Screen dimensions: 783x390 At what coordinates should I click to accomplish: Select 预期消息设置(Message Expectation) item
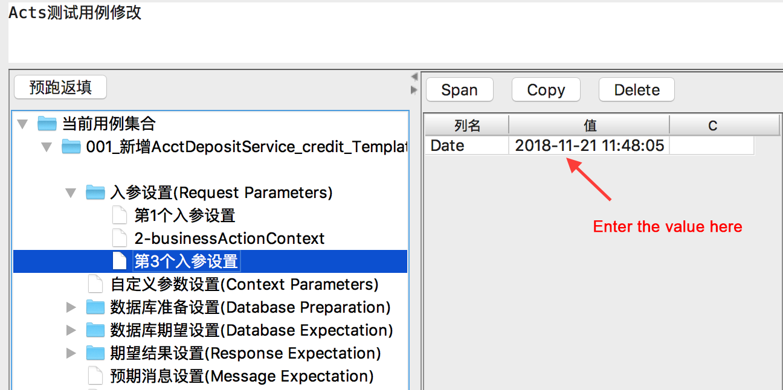click(242, 376)
